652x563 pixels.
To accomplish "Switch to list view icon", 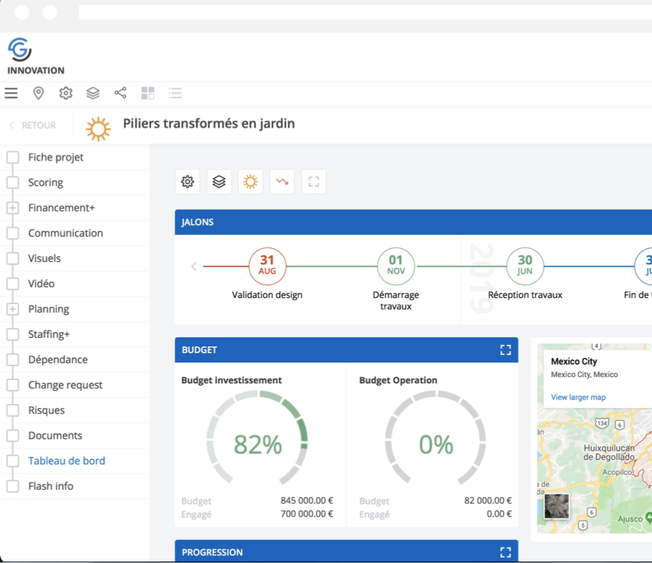I will pyautogui.click(x=175, y=93).
